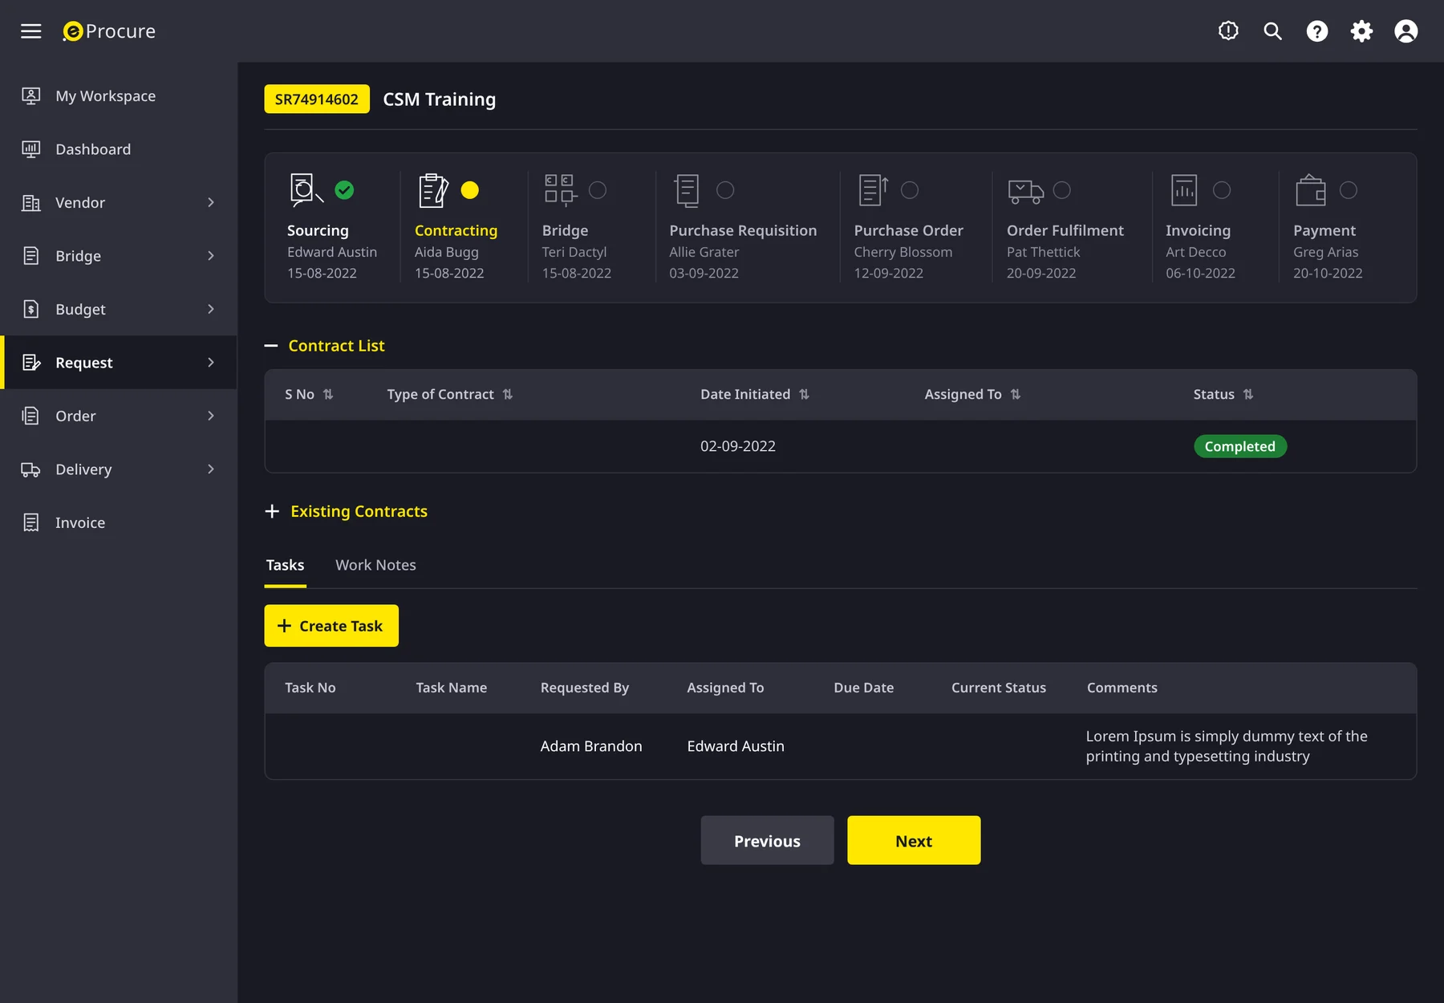Click the Order Fulfilment truck icon
This screenshot has height=1003, width=1444.
pos(1025,191)
